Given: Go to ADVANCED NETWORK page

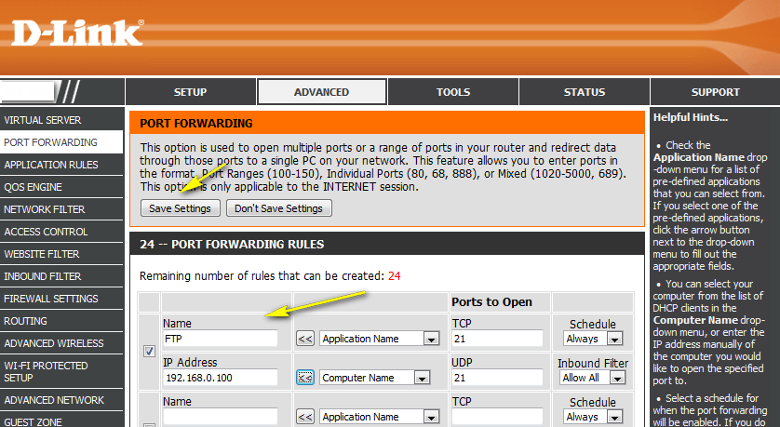Looking at the screenshot, I should point(61,400).
